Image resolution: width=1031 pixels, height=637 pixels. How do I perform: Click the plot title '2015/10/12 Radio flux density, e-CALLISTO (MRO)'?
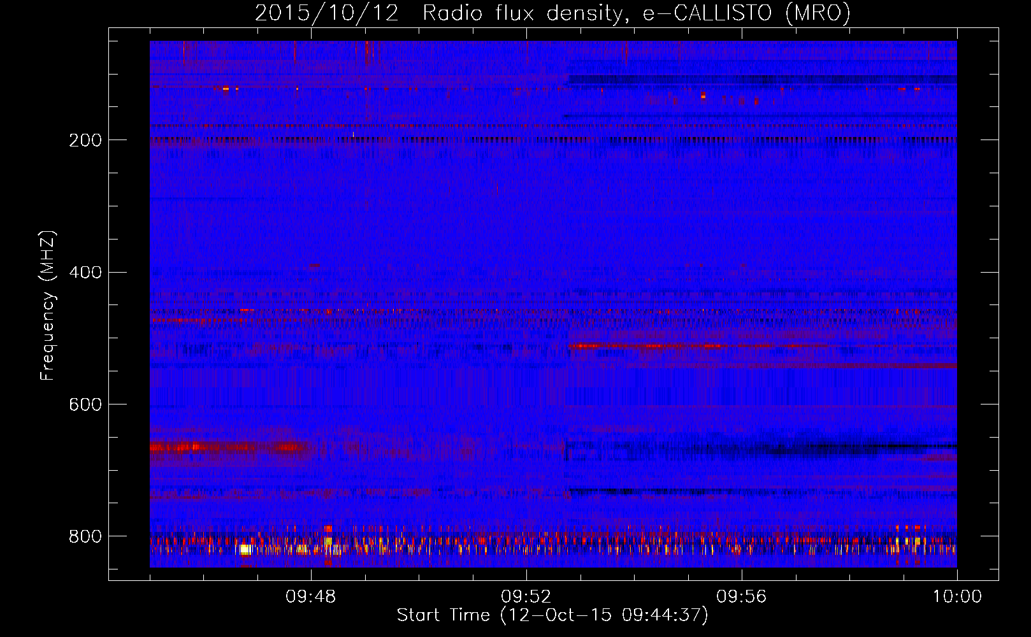tap(552, 13)
